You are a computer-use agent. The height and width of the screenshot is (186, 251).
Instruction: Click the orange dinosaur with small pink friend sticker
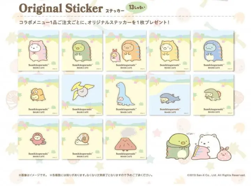point(126,51)
